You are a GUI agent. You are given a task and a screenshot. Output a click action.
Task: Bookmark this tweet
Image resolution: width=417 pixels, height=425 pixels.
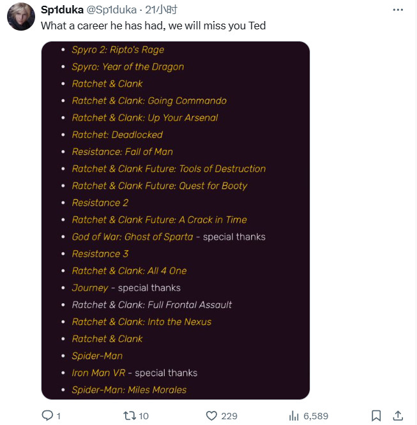tap(376, 415)
